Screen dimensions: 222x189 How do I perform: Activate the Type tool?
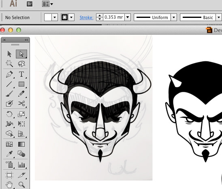pos(21,74)
